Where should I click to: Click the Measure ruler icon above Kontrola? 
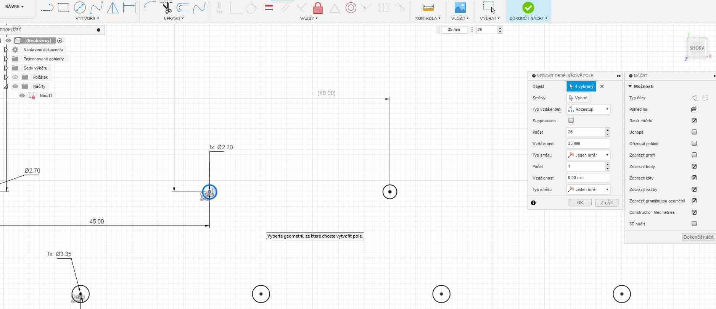(x=428, y=8)
